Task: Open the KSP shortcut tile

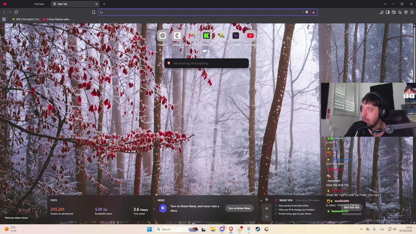Action: [221, 36]
